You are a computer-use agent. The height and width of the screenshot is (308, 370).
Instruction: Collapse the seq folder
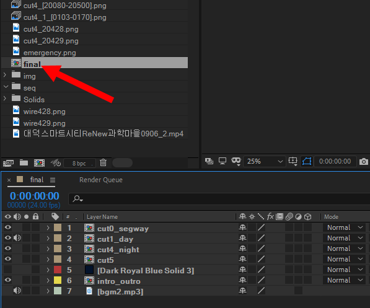[x=6, y=87]
